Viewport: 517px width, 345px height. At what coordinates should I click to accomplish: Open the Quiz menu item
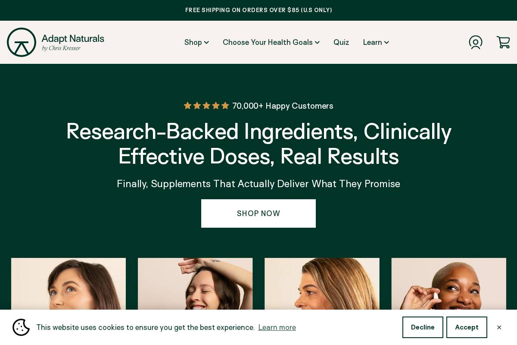pyautogui.click(x=341, y=42)
